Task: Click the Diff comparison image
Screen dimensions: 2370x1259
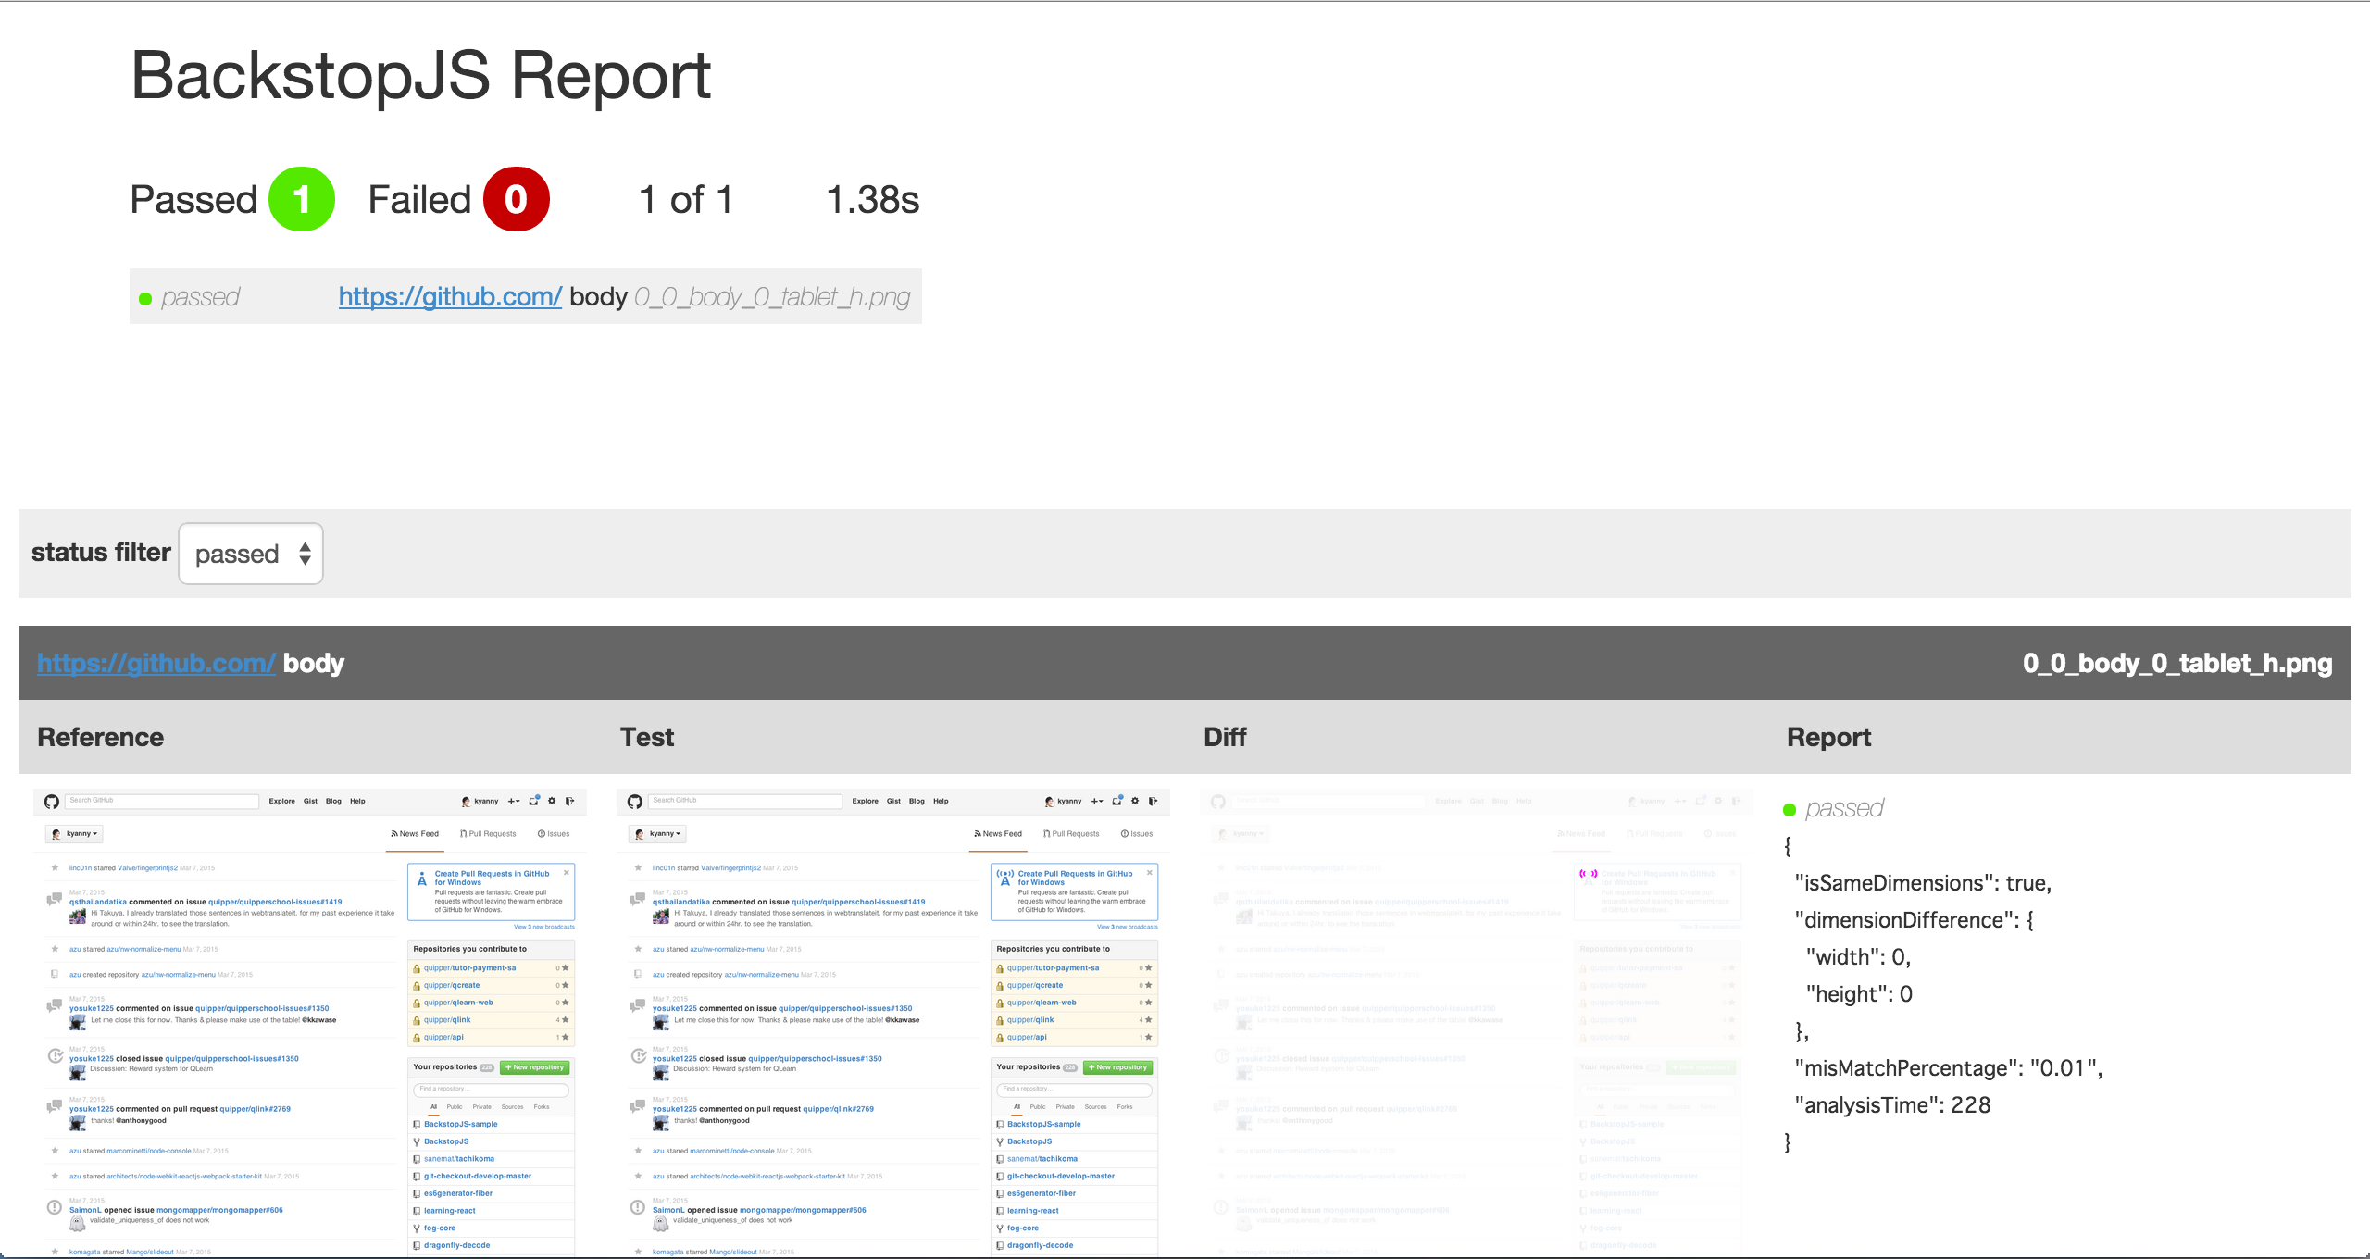Action: coord(1476,1018)
